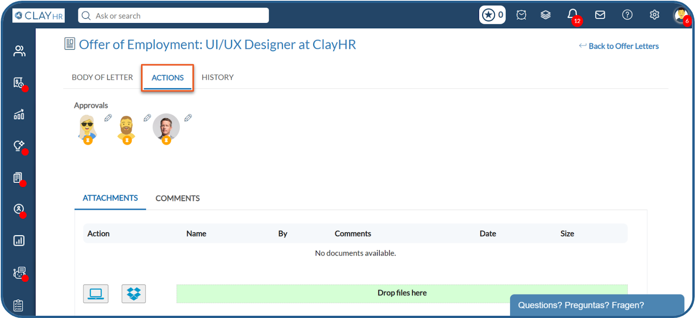
Task: Upload a file from computer
Action: coord(96,294)
